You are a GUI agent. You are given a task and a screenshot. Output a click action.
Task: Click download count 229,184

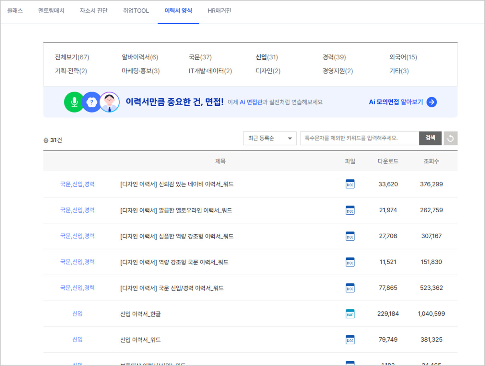click(388, 314)
